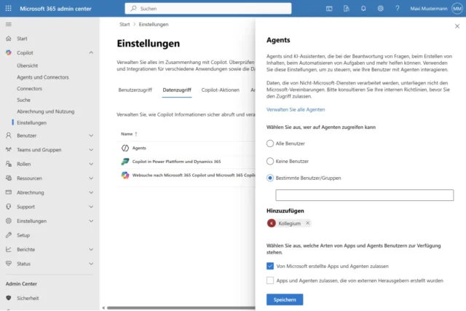
Task: Click the MM account avatar
Action: pos(457,9)
